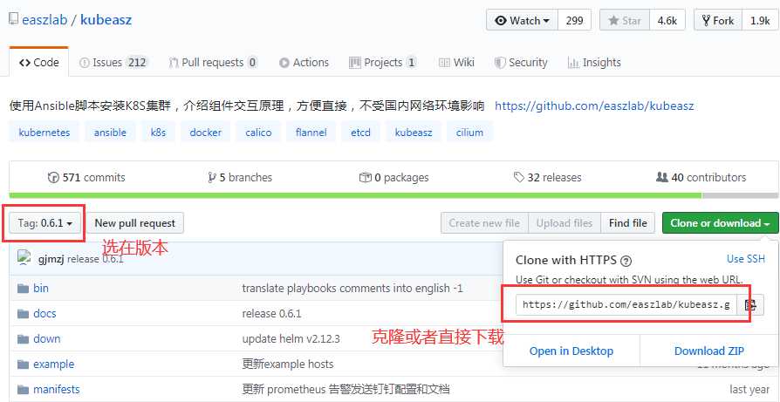The width and height of the screenshot is (780, 402).
Task: Open the bin folder
Action: 41,289
